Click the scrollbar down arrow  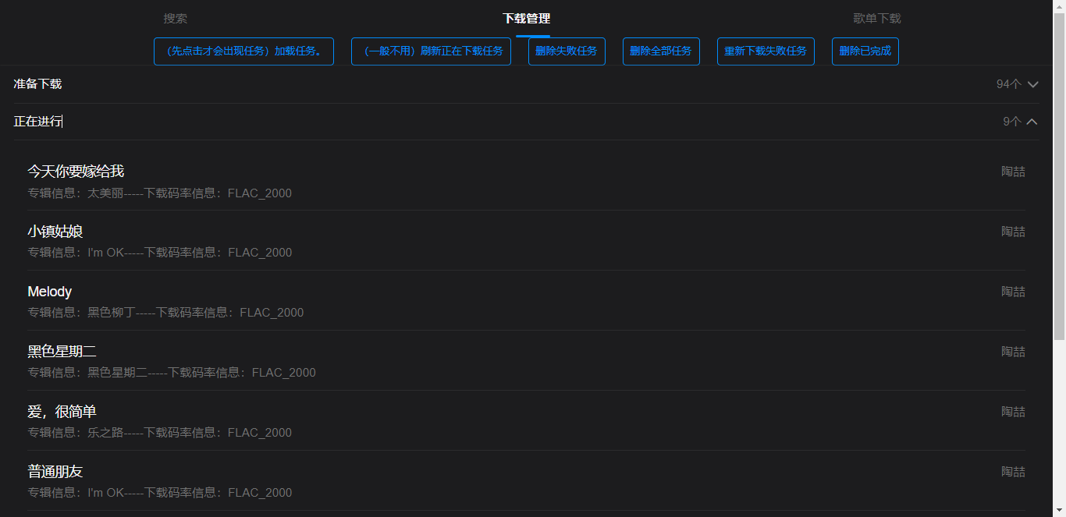[x=1059, y=511]
